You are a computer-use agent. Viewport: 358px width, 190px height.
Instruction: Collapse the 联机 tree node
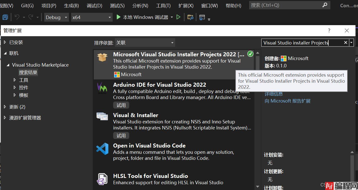pyautogui.click(x=5, y=53)
